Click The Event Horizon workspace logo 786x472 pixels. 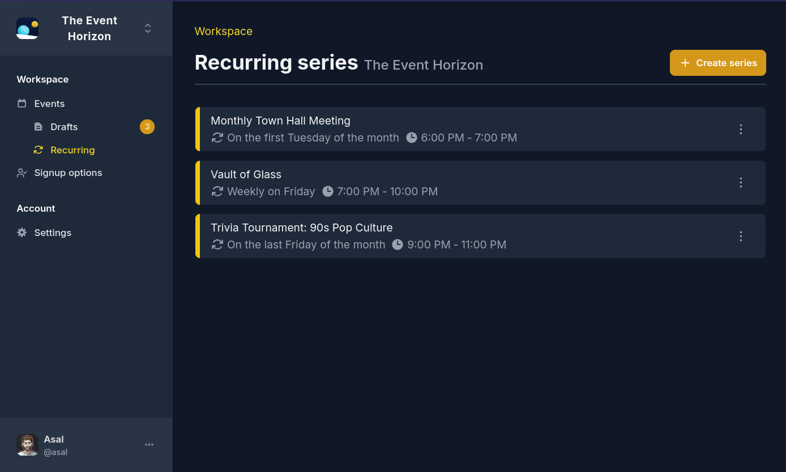(x=27, y=28)
